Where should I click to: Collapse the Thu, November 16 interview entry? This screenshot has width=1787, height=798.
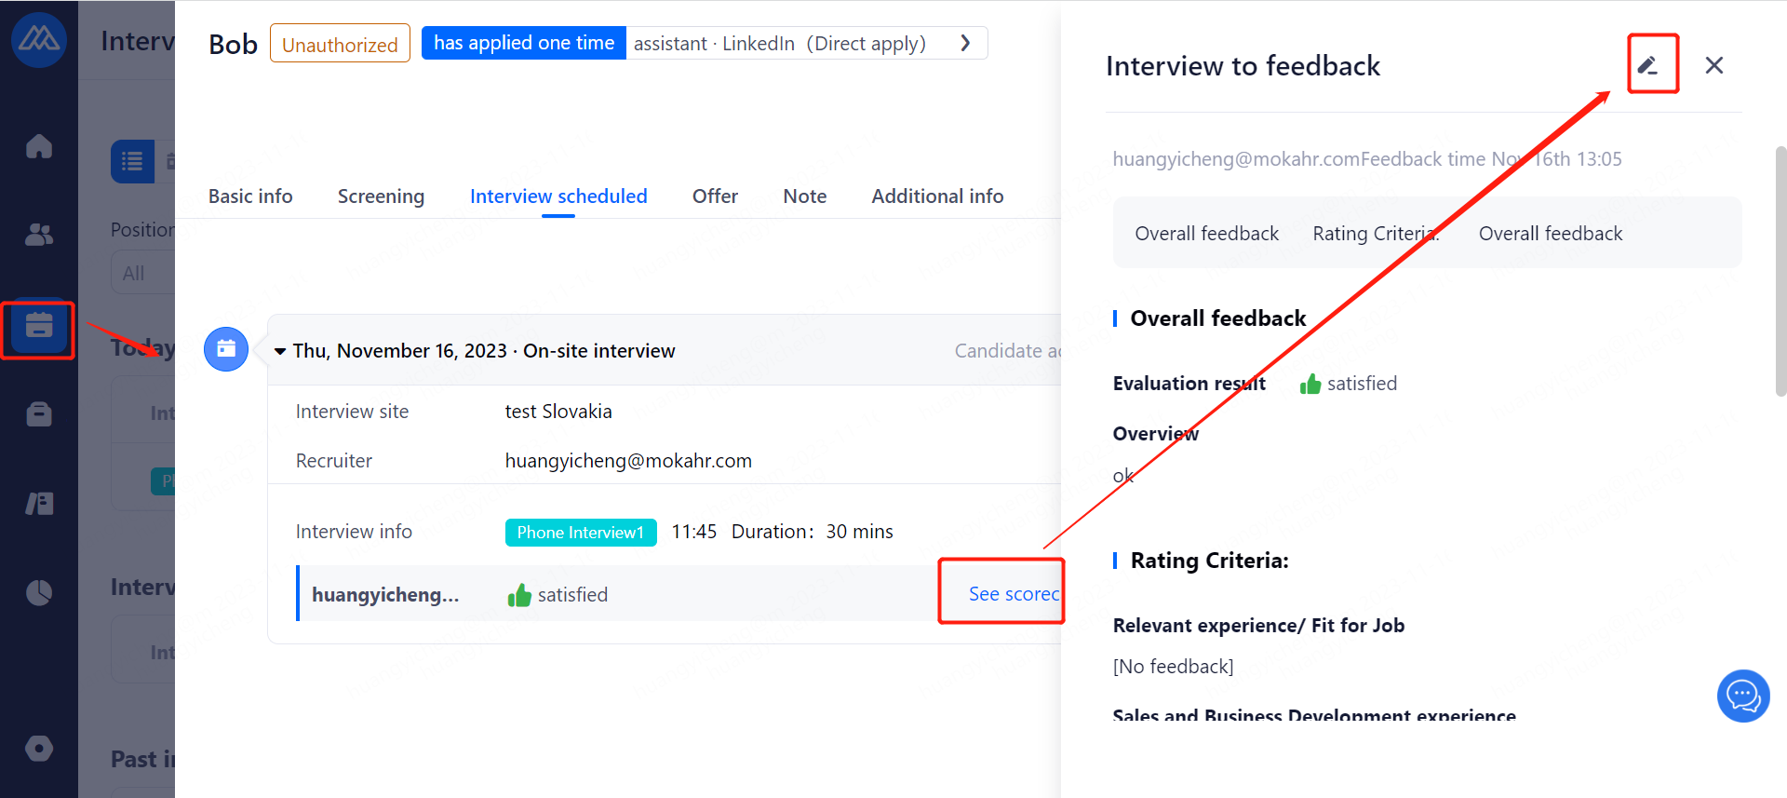[280, 351]
